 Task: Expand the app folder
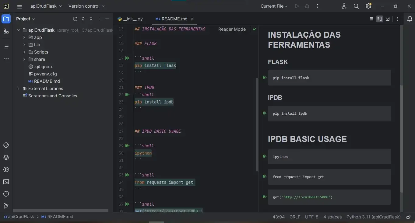pyautogui.click(x=24, y=37)
